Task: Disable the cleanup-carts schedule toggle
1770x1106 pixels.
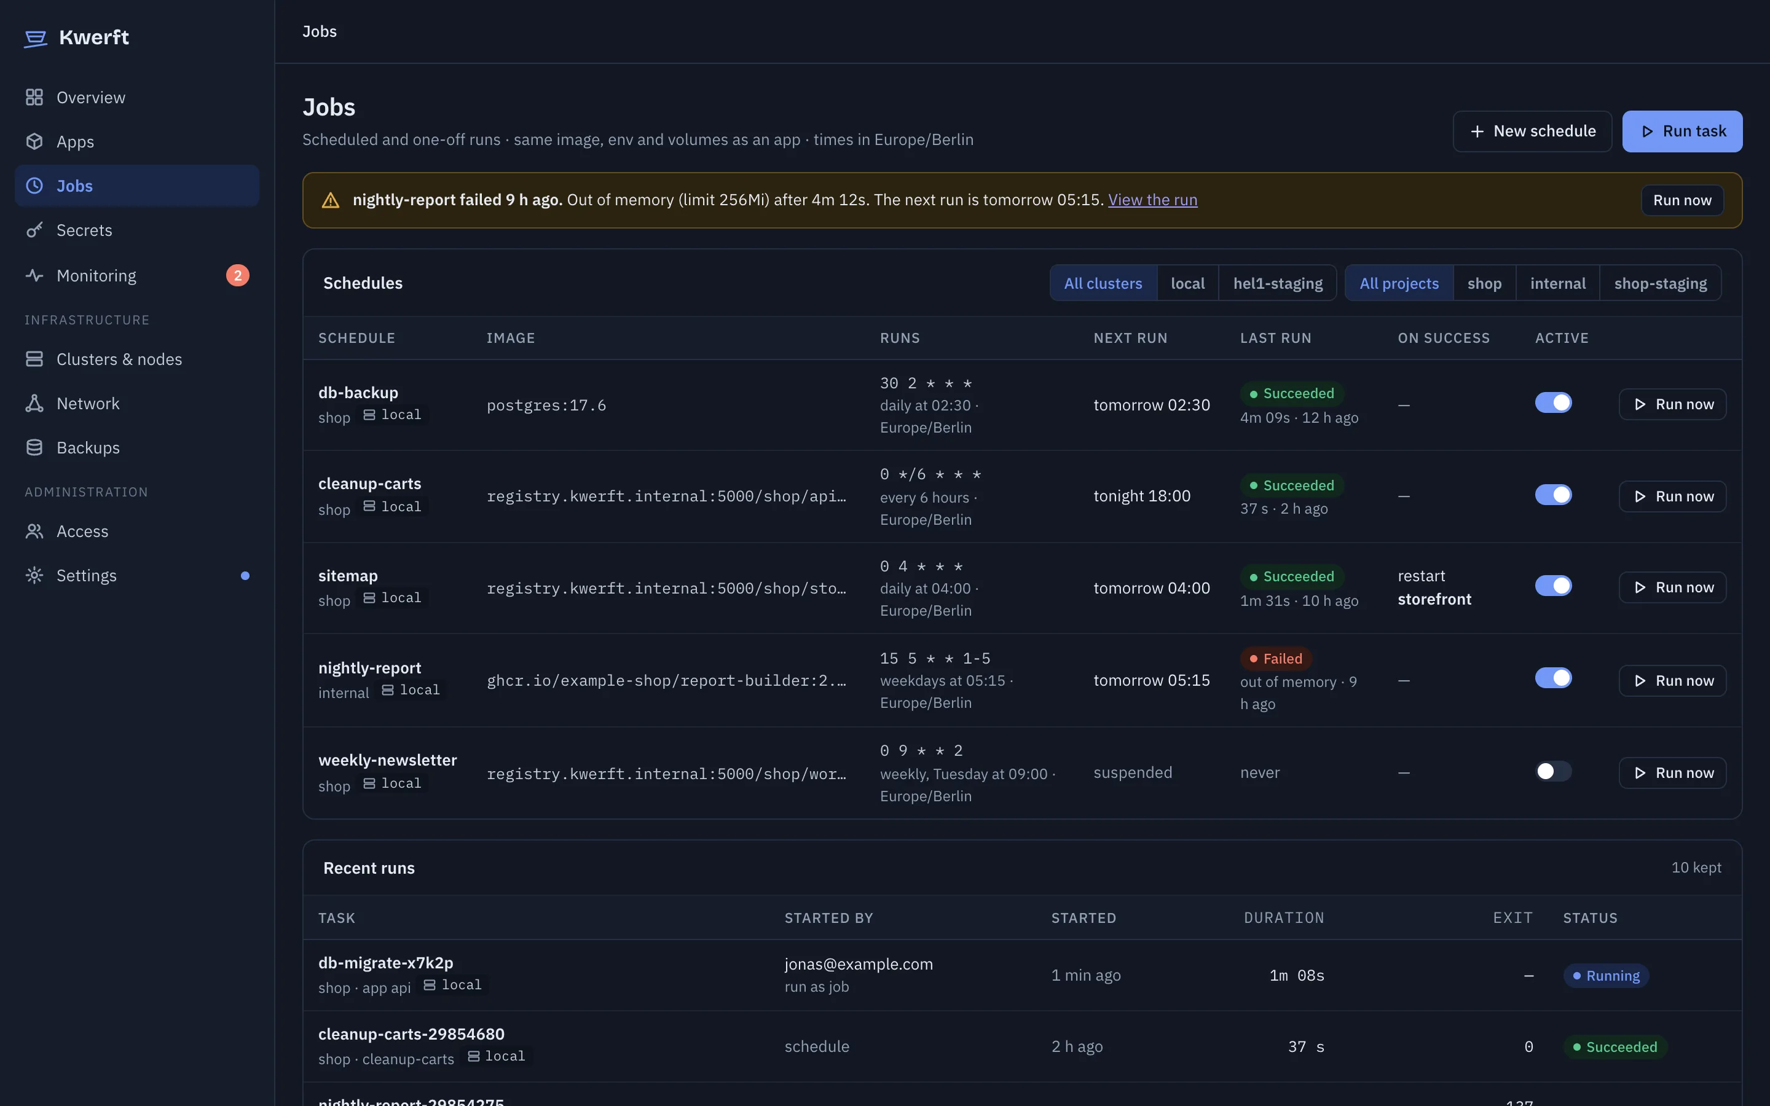Action: (1553, 495)
